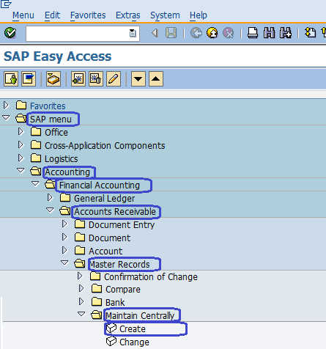326x349 pixels.
Task: Select the General Ledger item
Action: [105, 199]
